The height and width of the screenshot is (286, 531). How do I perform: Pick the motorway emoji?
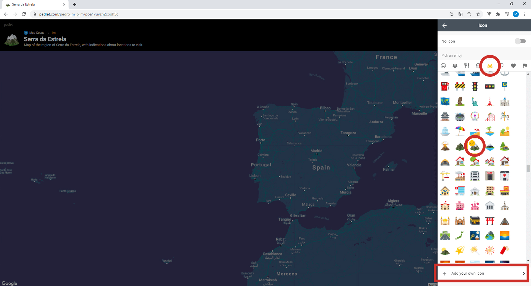pos(445,235)
